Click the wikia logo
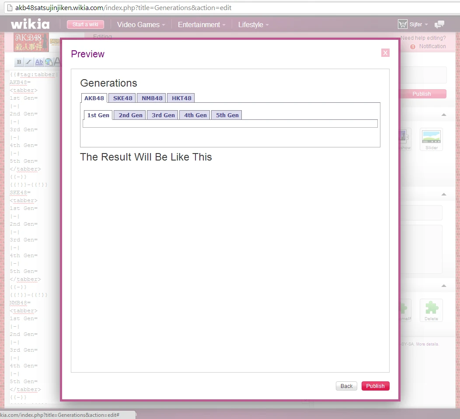460x419 pixels. click(x=30, y=24)
